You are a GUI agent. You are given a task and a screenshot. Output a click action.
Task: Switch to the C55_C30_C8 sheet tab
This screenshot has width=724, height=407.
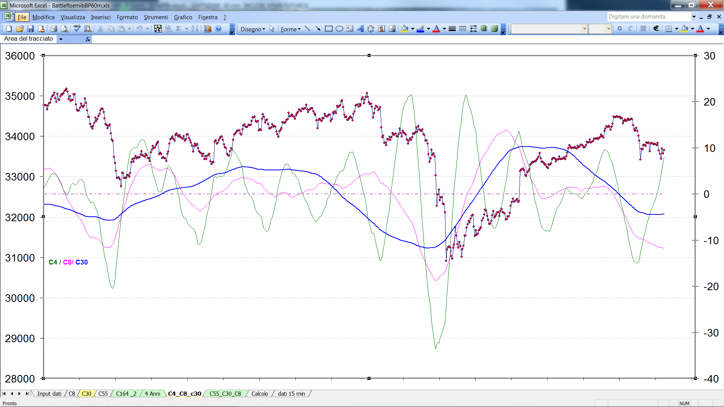[x=225, y=394]
